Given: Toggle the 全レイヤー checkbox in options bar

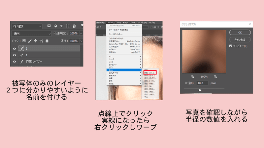Looking at the screenshot, I should point(151,27).
